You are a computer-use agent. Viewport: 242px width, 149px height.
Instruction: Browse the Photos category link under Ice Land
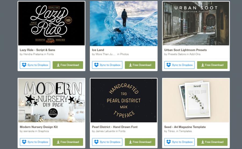tap(124, 54)
